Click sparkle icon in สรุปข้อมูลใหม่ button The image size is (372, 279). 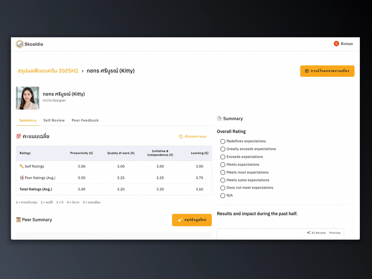(x=180, y=220)
